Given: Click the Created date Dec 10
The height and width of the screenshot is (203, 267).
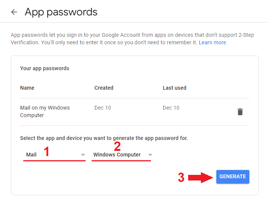Looking at the screenshot, I should click(x=103, y=108).
